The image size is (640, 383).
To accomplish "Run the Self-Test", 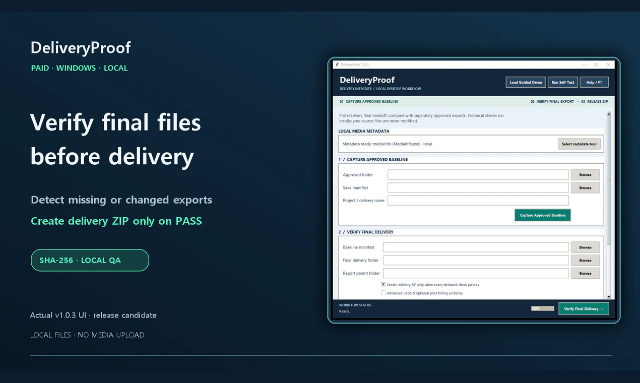I will pyautogui.click(x=563, y=82).
